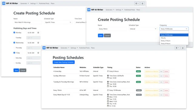Click clock icon beside Every 6 Hours
This screenshot has width=194, height=110.
coord(108,71)
